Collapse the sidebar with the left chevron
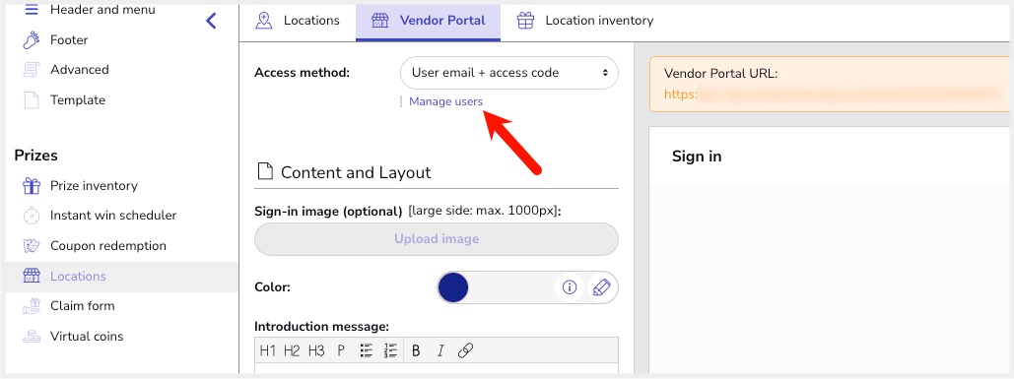Viewport: 1014px width, 379px height. pyautogui.click(x=211, y=21)
